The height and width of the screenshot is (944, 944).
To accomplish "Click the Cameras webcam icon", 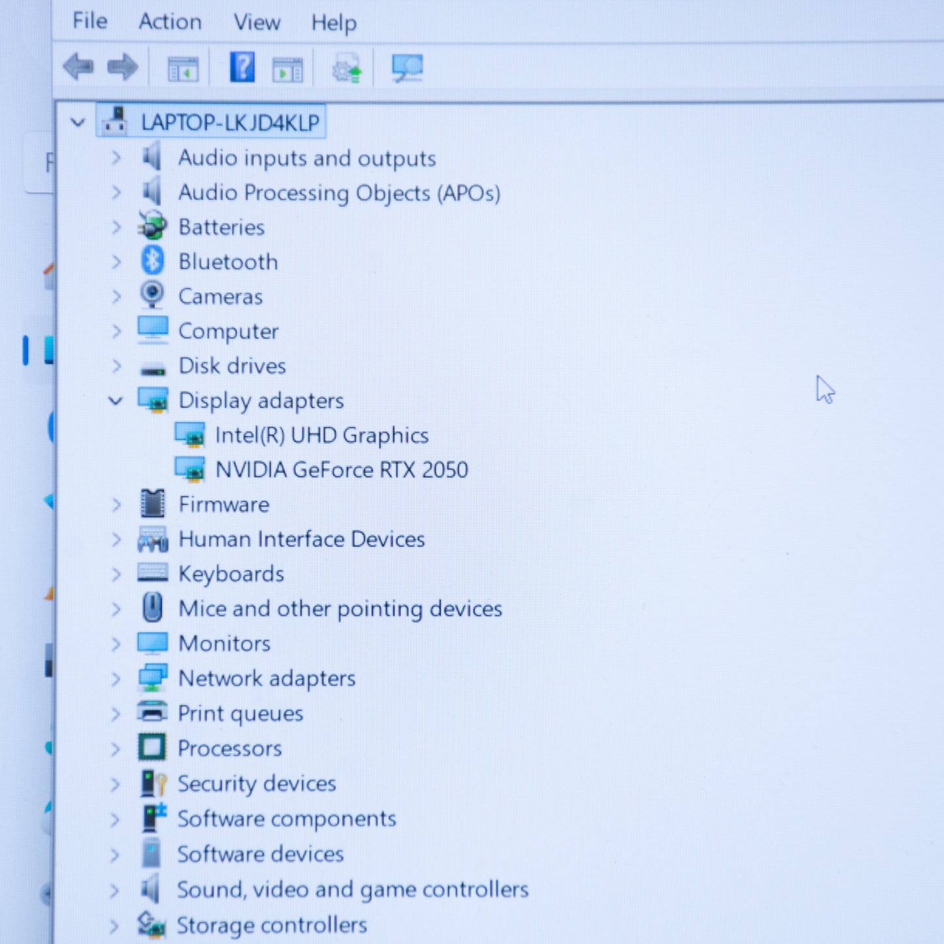I will (x=153, y=295).
